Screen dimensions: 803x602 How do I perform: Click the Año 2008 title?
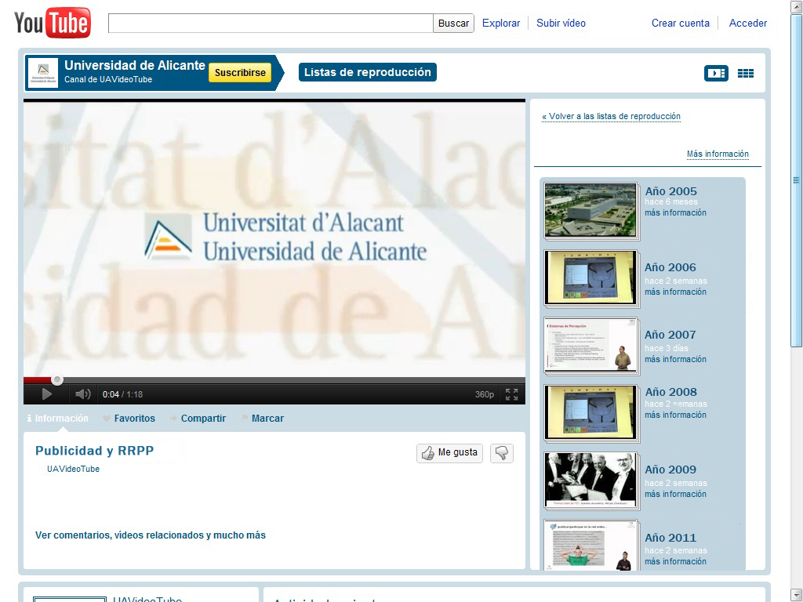[671, 392]
